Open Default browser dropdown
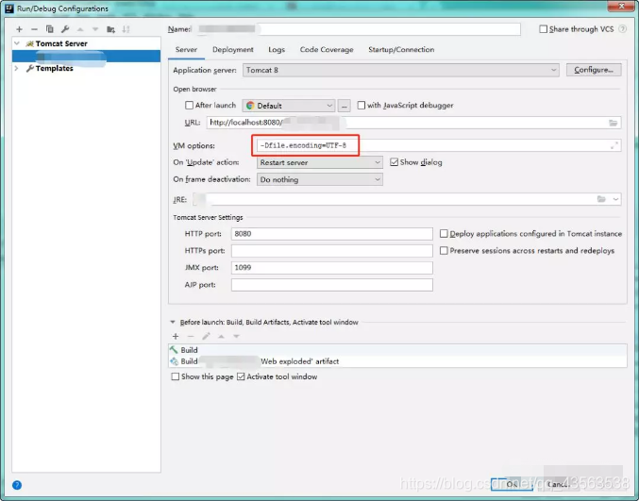The height and width of the screenshot is (501, 639). [x=289, y=106]
